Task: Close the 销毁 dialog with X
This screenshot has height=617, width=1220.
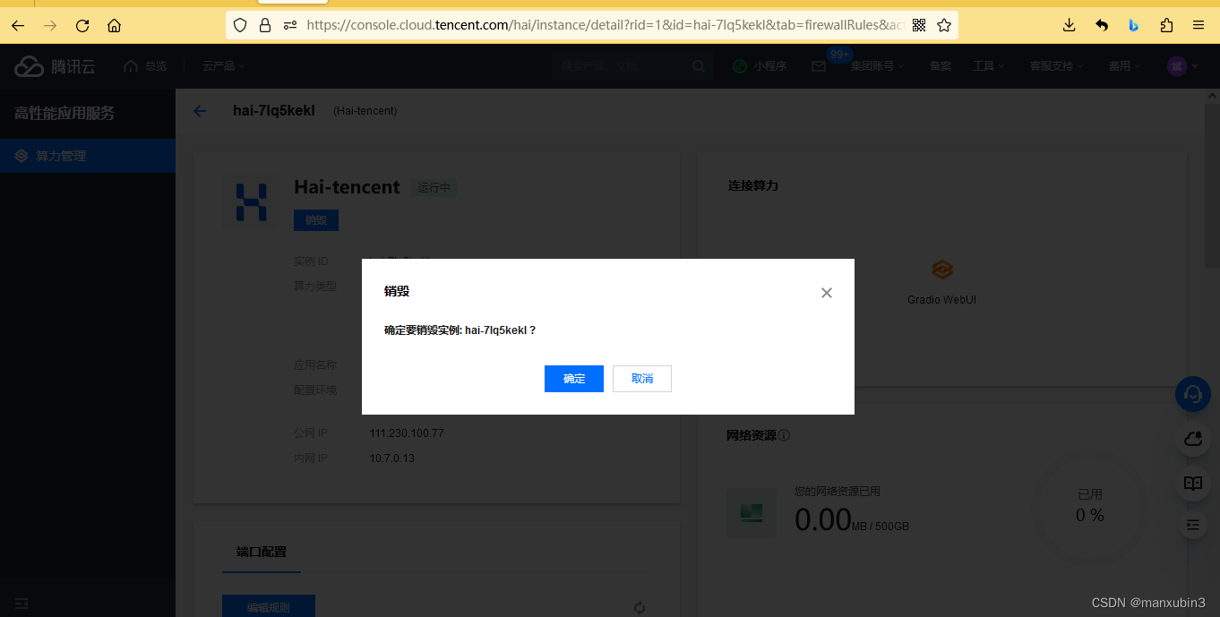Action: 827,293
